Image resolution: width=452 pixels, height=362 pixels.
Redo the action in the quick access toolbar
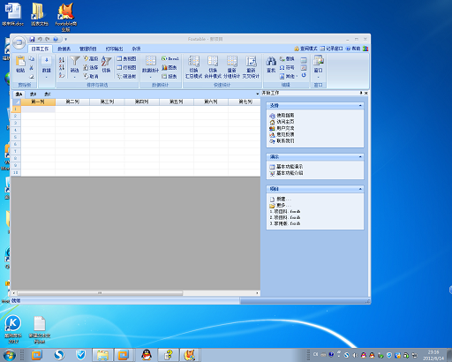click(47, 39)
